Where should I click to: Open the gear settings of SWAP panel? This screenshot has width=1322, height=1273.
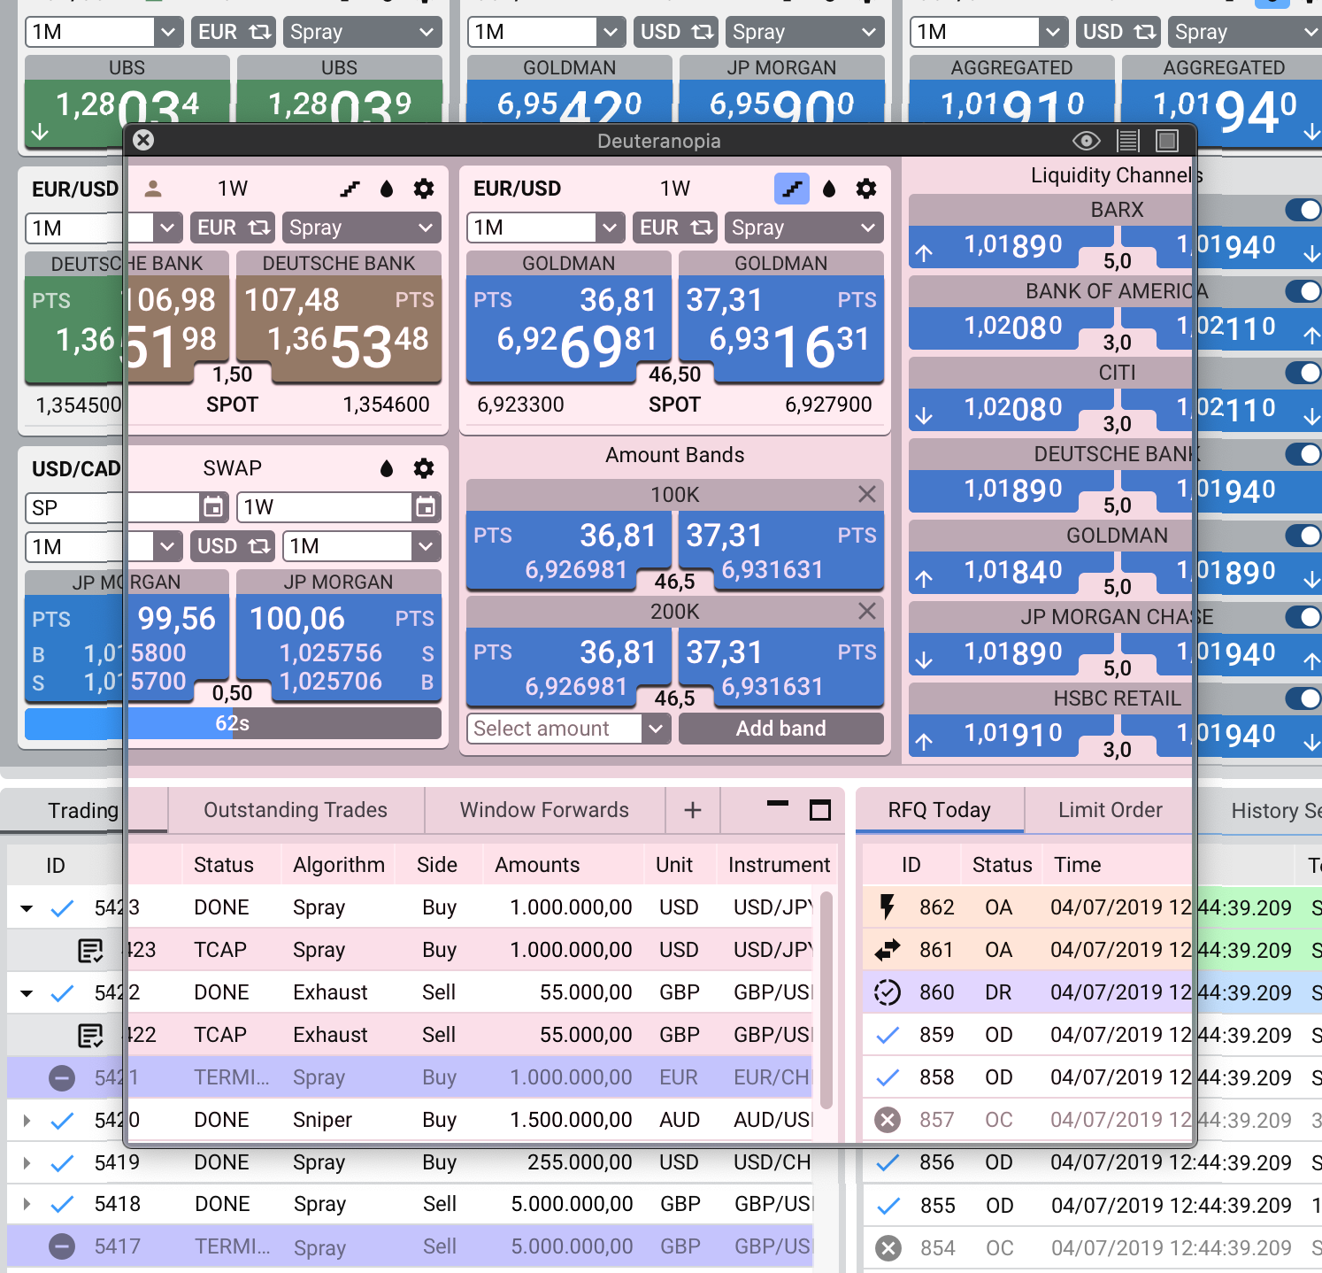tap(424, 468)
